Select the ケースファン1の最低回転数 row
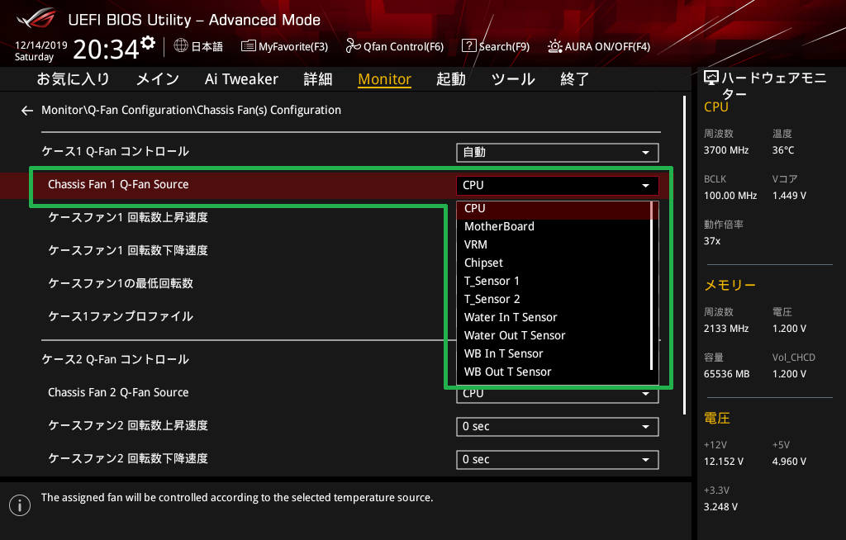The height and width of the screenshot is (540, 846). coord(121,284)
